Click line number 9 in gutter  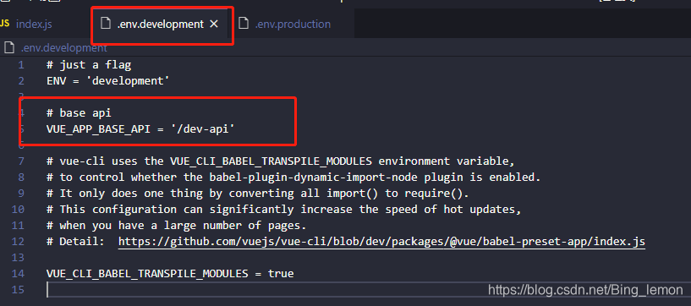click(21, 194)
